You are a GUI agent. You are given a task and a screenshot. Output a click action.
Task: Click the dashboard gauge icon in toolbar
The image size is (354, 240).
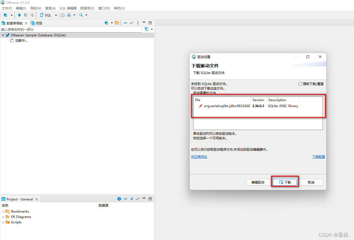click(x=63, y=15)
